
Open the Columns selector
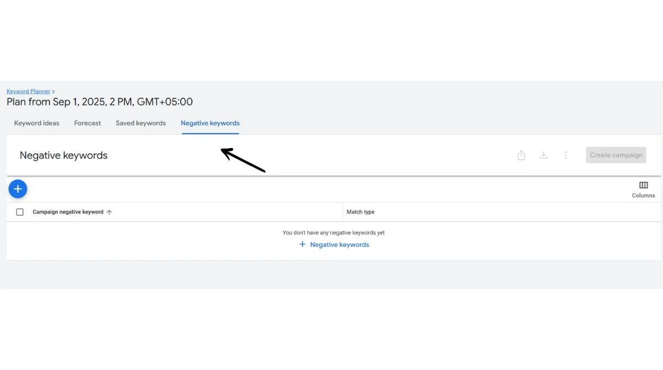[x=643, y=189]
